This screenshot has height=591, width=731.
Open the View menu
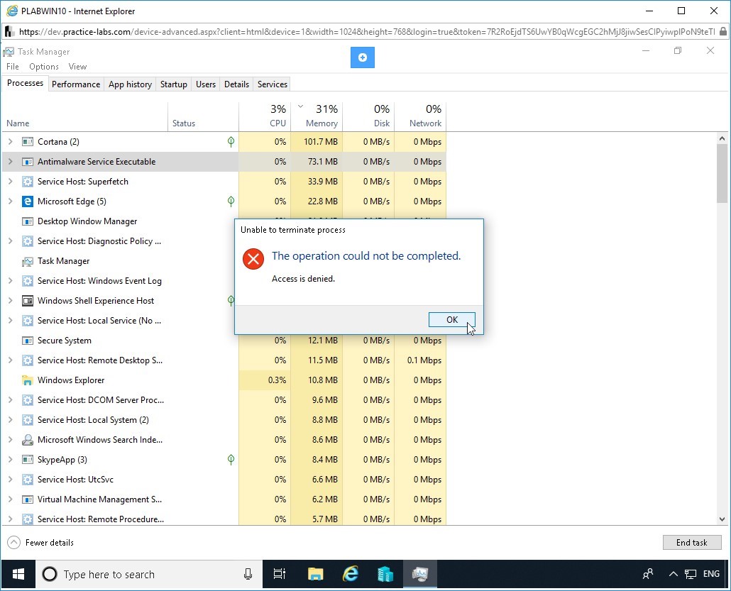coord(77,67)
